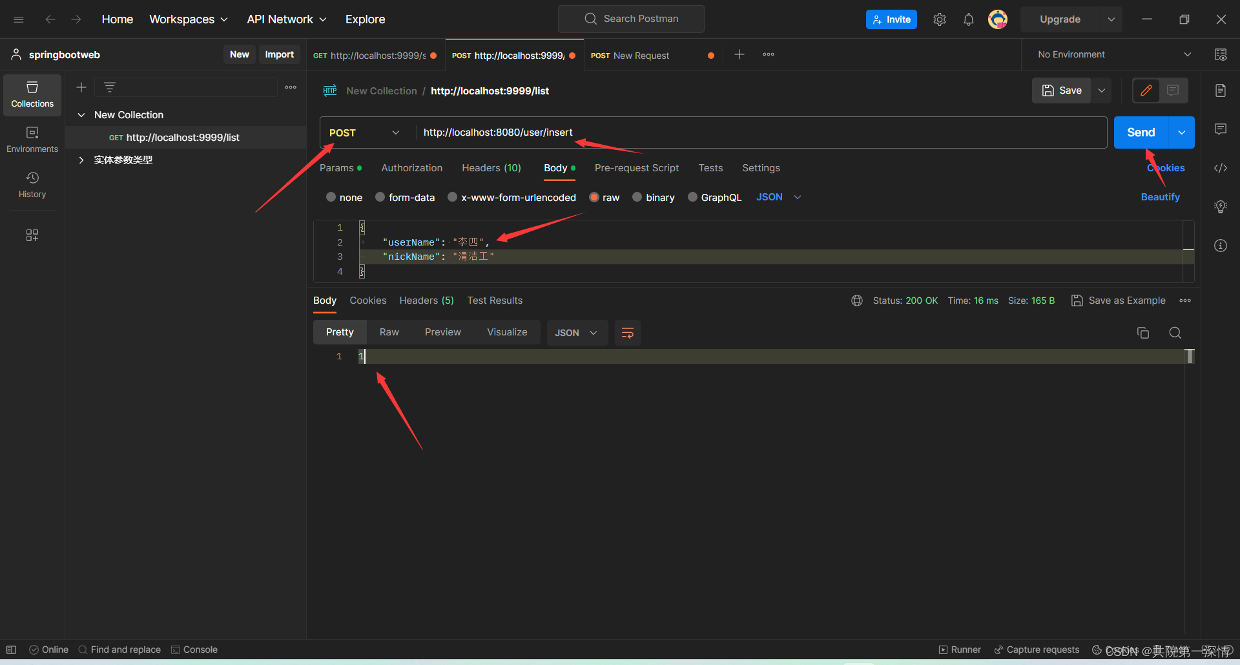Switch to the Pre-request Script tab
This screenshot has height=665, width=1240.
click(x=637, y=168)
